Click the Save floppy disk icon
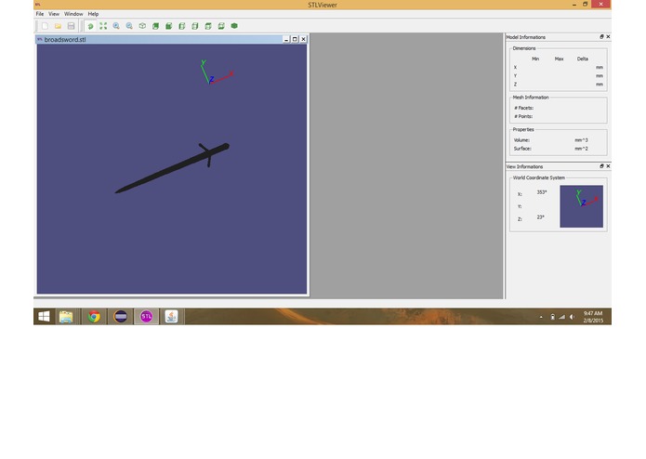Viewport: 646px width, 459px height. point(71,26)
